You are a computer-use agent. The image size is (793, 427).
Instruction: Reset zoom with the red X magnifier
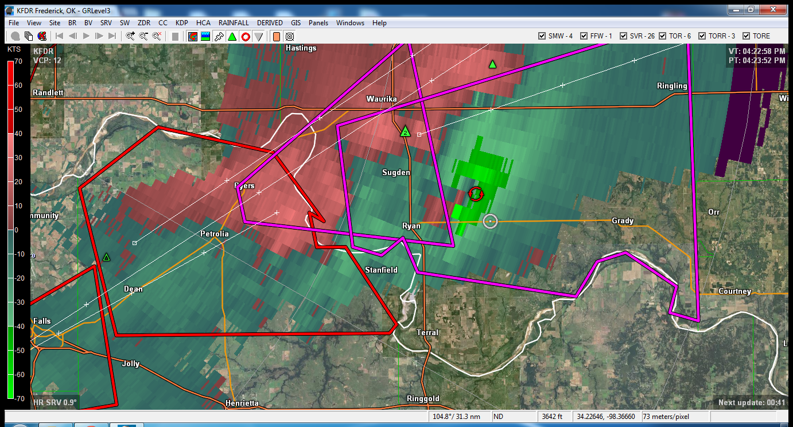(157, 36)
